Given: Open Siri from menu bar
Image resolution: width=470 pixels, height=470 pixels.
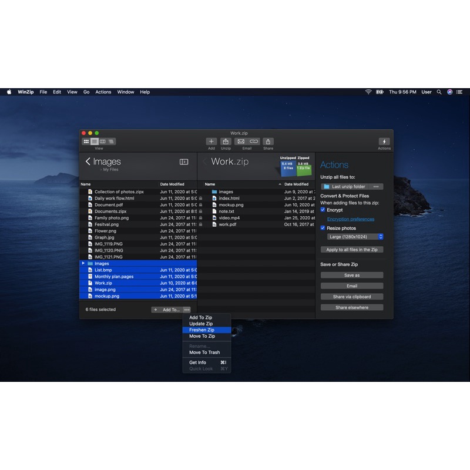Looking at the screenshot, I should coord(449,92).
